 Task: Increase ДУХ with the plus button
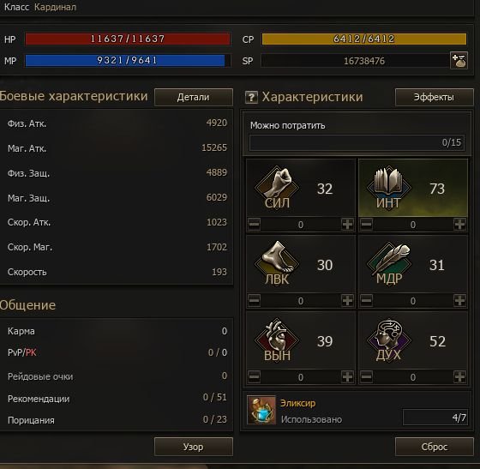tap(459, 377)
